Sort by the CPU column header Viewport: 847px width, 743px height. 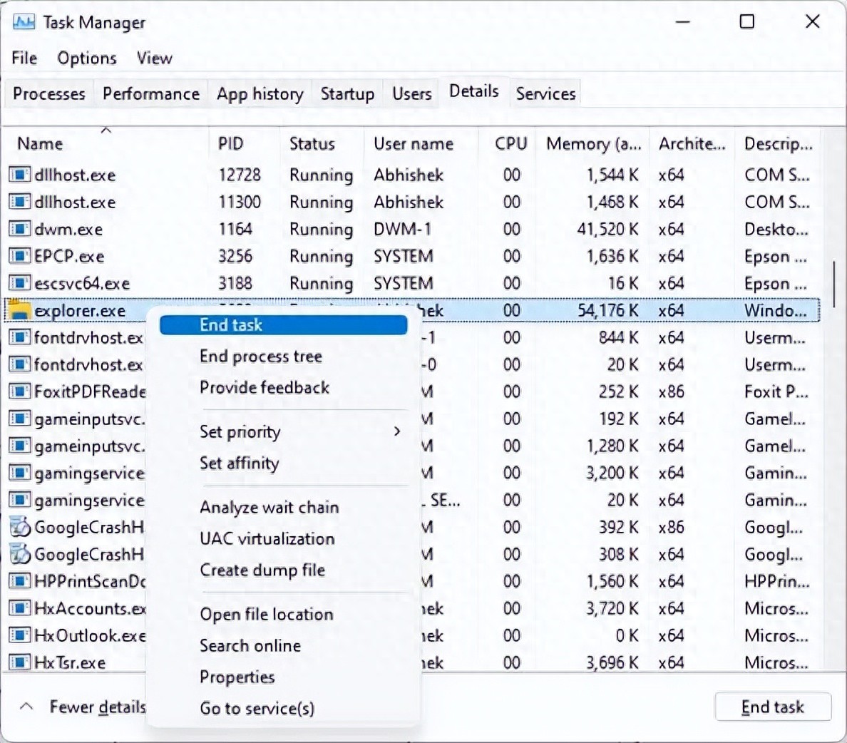507,143
